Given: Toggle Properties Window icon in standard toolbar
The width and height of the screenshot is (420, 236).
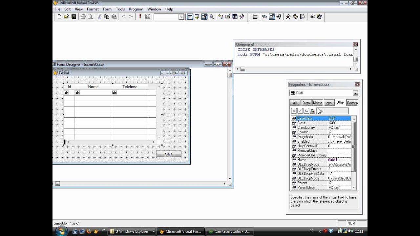Looking at the screenshot, I should click(x=204, y=17).
